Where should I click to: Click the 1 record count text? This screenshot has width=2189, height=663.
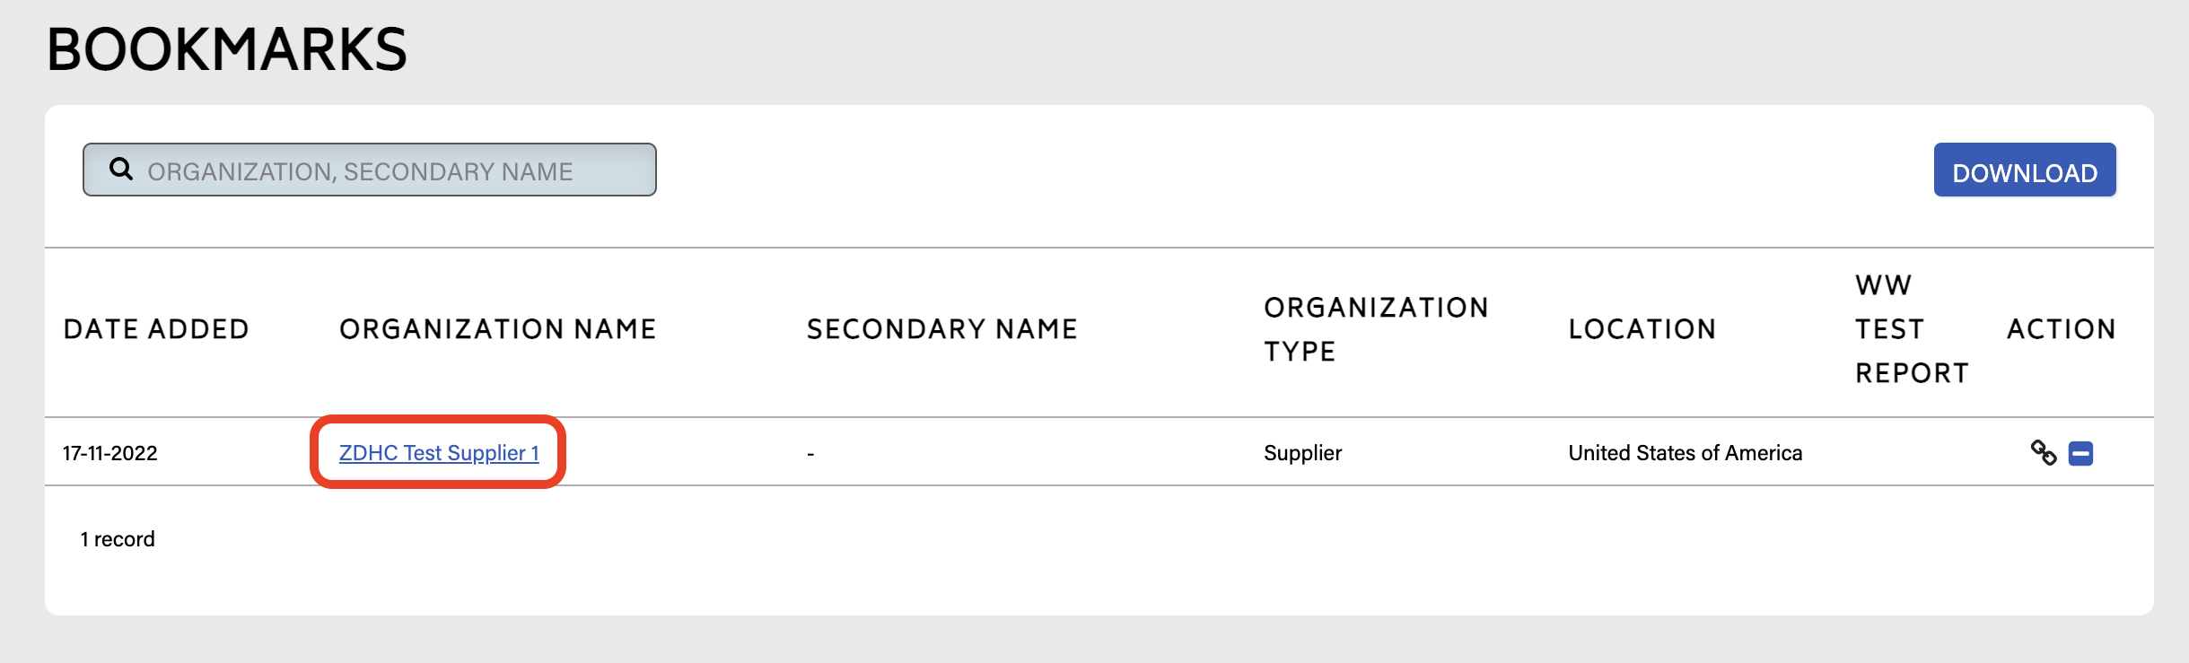[x=118, y=539]
